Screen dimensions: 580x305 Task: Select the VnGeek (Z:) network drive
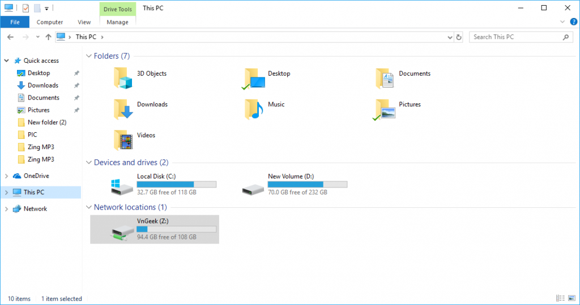coord(155,229)
